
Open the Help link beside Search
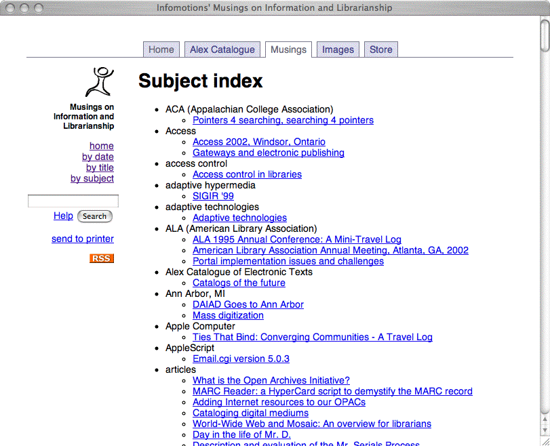[63, 216]
